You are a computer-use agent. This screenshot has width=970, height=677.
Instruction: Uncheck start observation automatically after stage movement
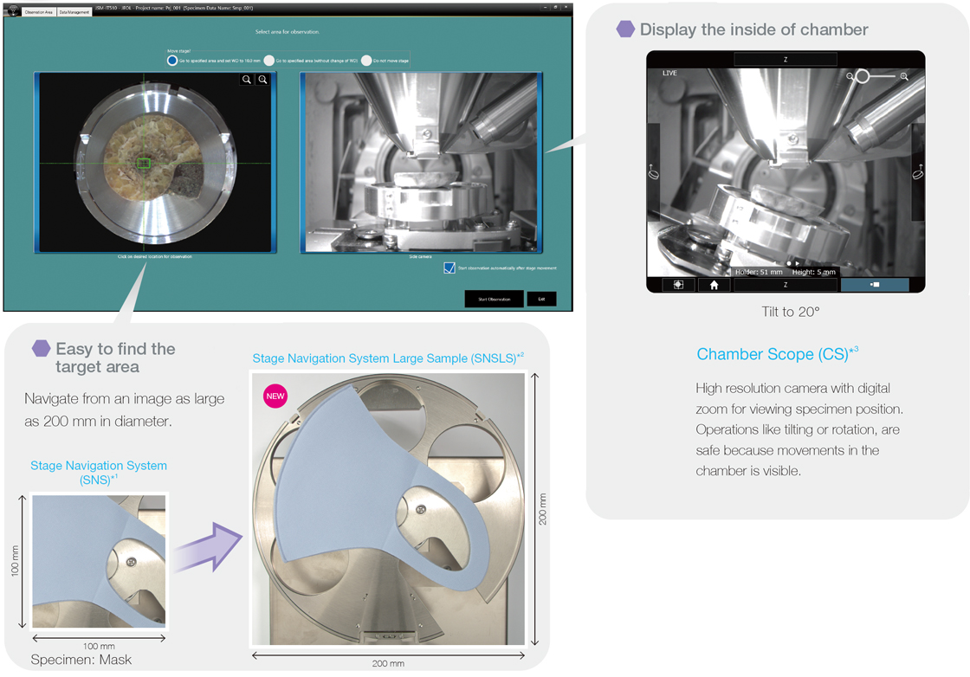click(x=449, y=268)
